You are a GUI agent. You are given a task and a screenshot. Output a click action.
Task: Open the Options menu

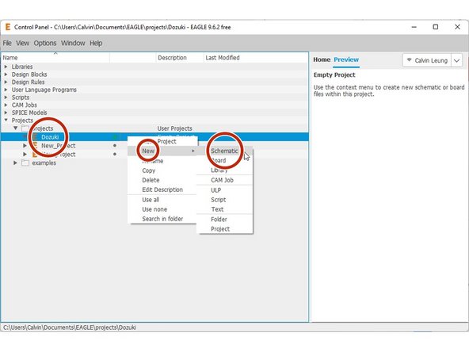pos(45,43)
